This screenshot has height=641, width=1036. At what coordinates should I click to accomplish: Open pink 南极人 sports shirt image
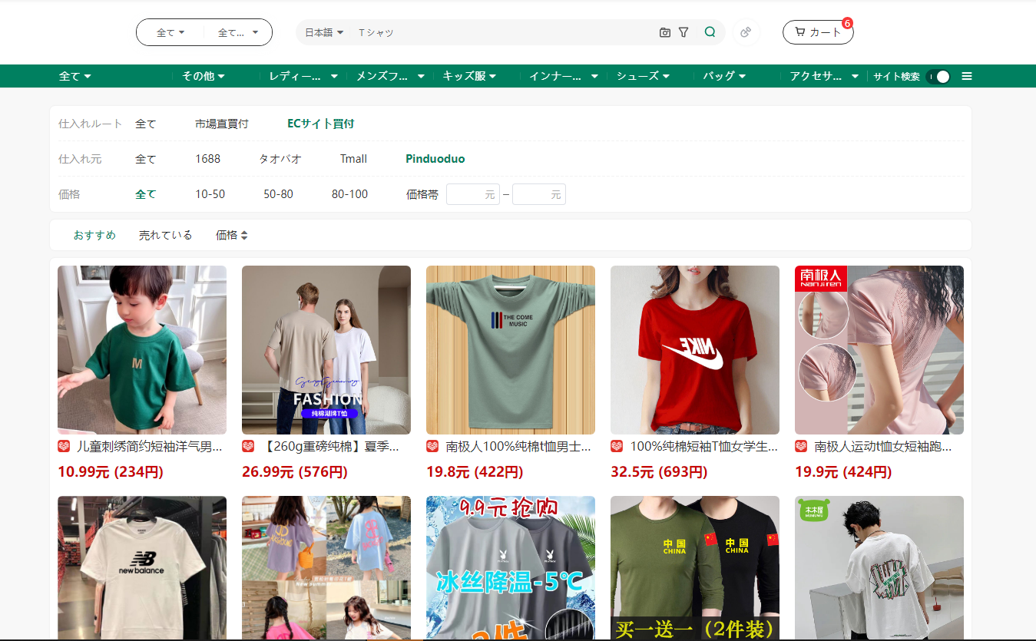pos(879,350)
